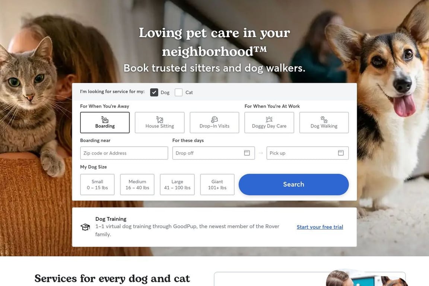Viewport: 429px width, 286px height.
Task: Open the Pick up date picker field
Action: pyautogui.click(x=308, y=153)
